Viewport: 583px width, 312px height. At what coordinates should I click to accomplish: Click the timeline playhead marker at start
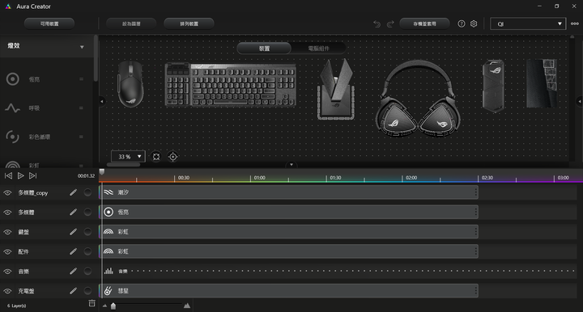[102, 172]
